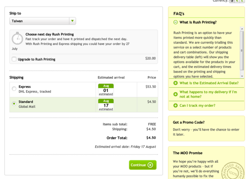Select the Express DHL shipping radio button
This screenshot has width=251, height=179.
14,88
